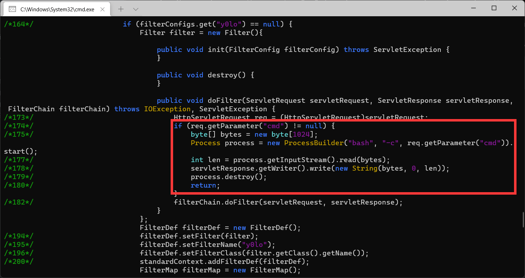Close the terminal window
The image size is (525, 278).
coord(514,8)
